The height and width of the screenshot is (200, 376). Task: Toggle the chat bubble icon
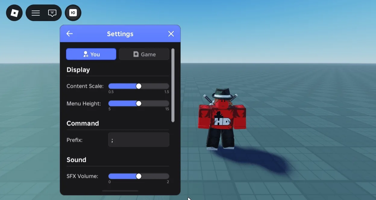coord(52,13)
